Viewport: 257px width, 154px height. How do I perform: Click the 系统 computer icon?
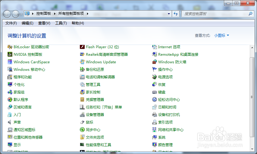pos(154,137)
